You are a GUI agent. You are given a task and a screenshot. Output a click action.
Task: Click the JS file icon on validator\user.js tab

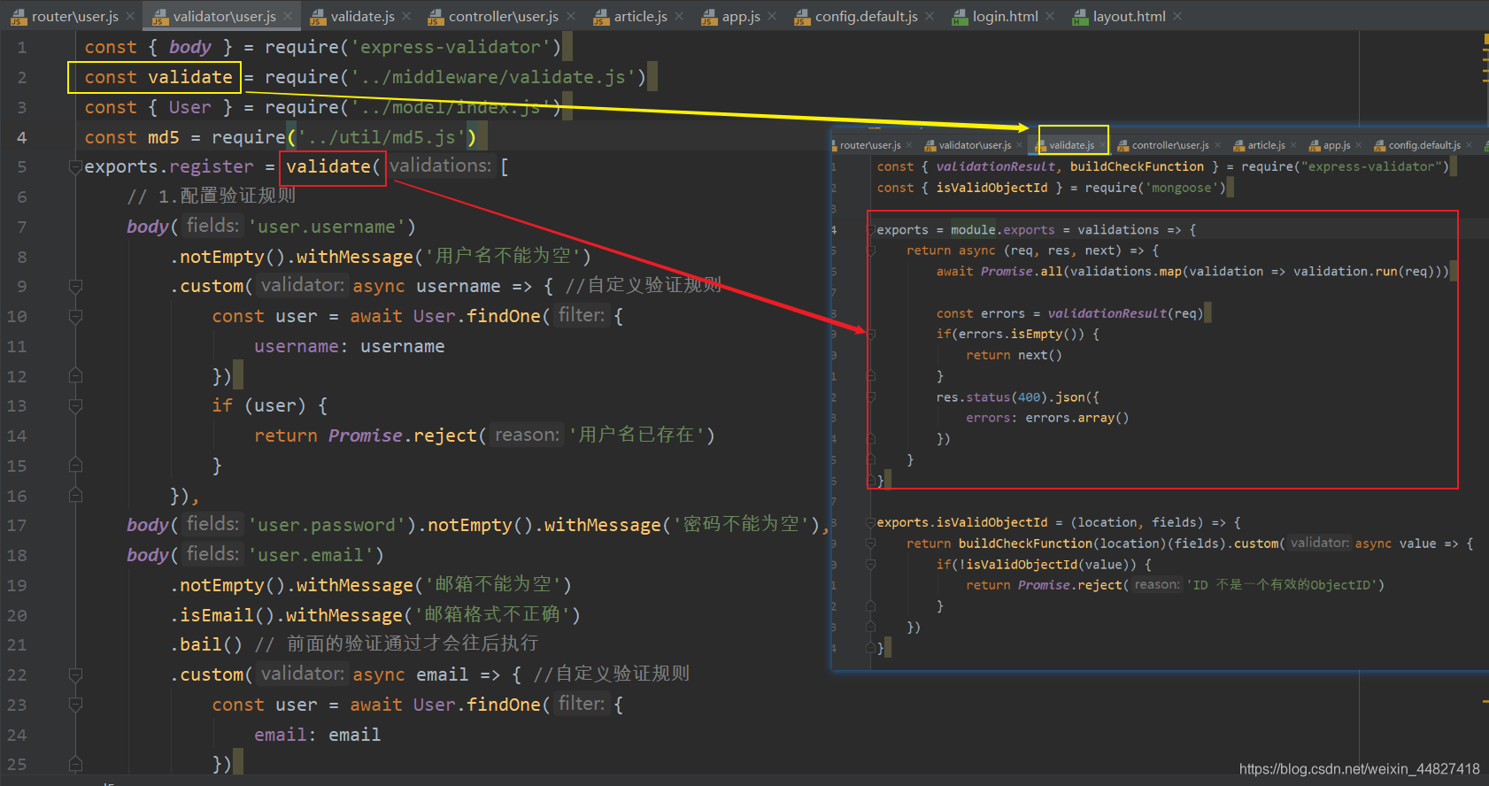tap(160, 17)
